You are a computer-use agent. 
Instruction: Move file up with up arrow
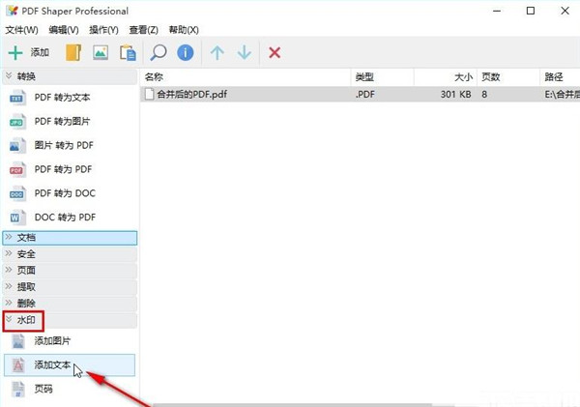(x=217, y=52)
